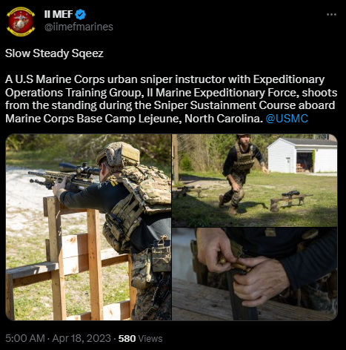
Task: Open the sniper aiming over fence photo
Action: 88,227
